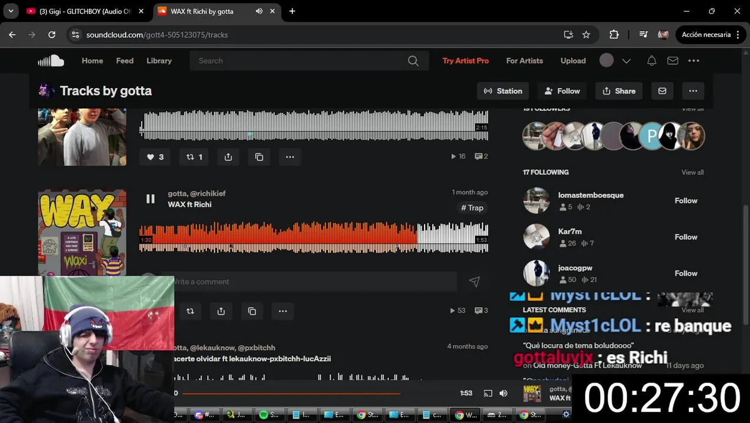Click Acción necesaria profile button

point(711,35)
